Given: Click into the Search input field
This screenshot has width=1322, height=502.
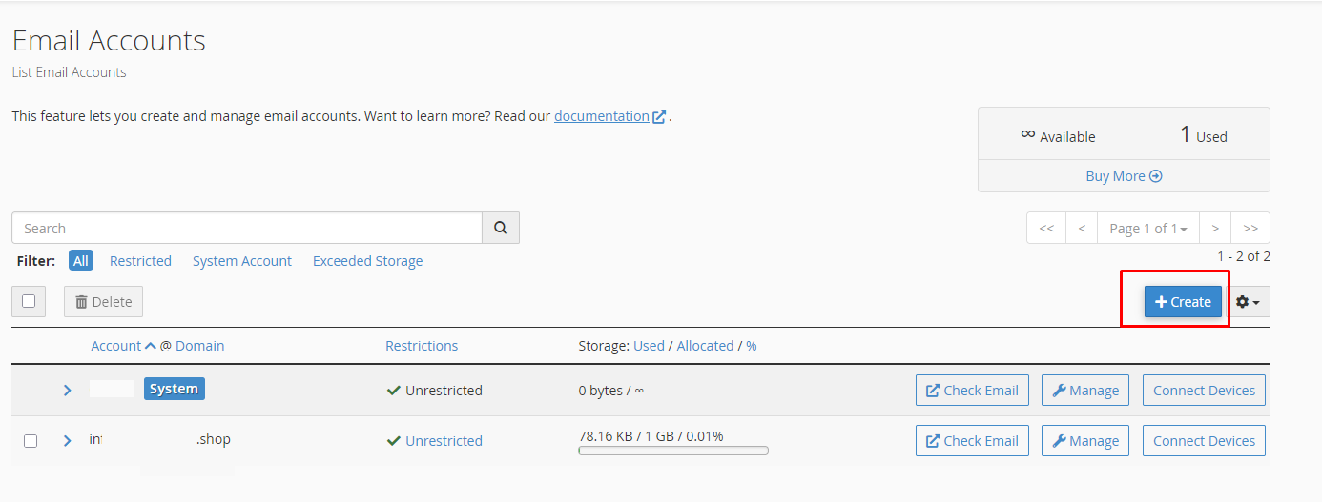Looking at the screenshot, I should tap(247, 229).
